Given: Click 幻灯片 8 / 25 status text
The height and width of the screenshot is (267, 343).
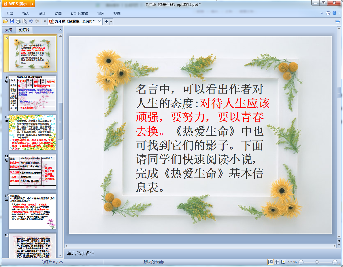Looking at the screenshot, I should [52, 262].
